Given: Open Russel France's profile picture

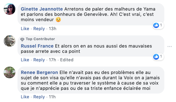Looking at the screenshot, I should pos(10,41).
